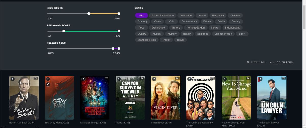Viewport: 306px width, 128px height.
Task: Click the Reelgood Score maximum handle
Action: (x=119, y=31)
